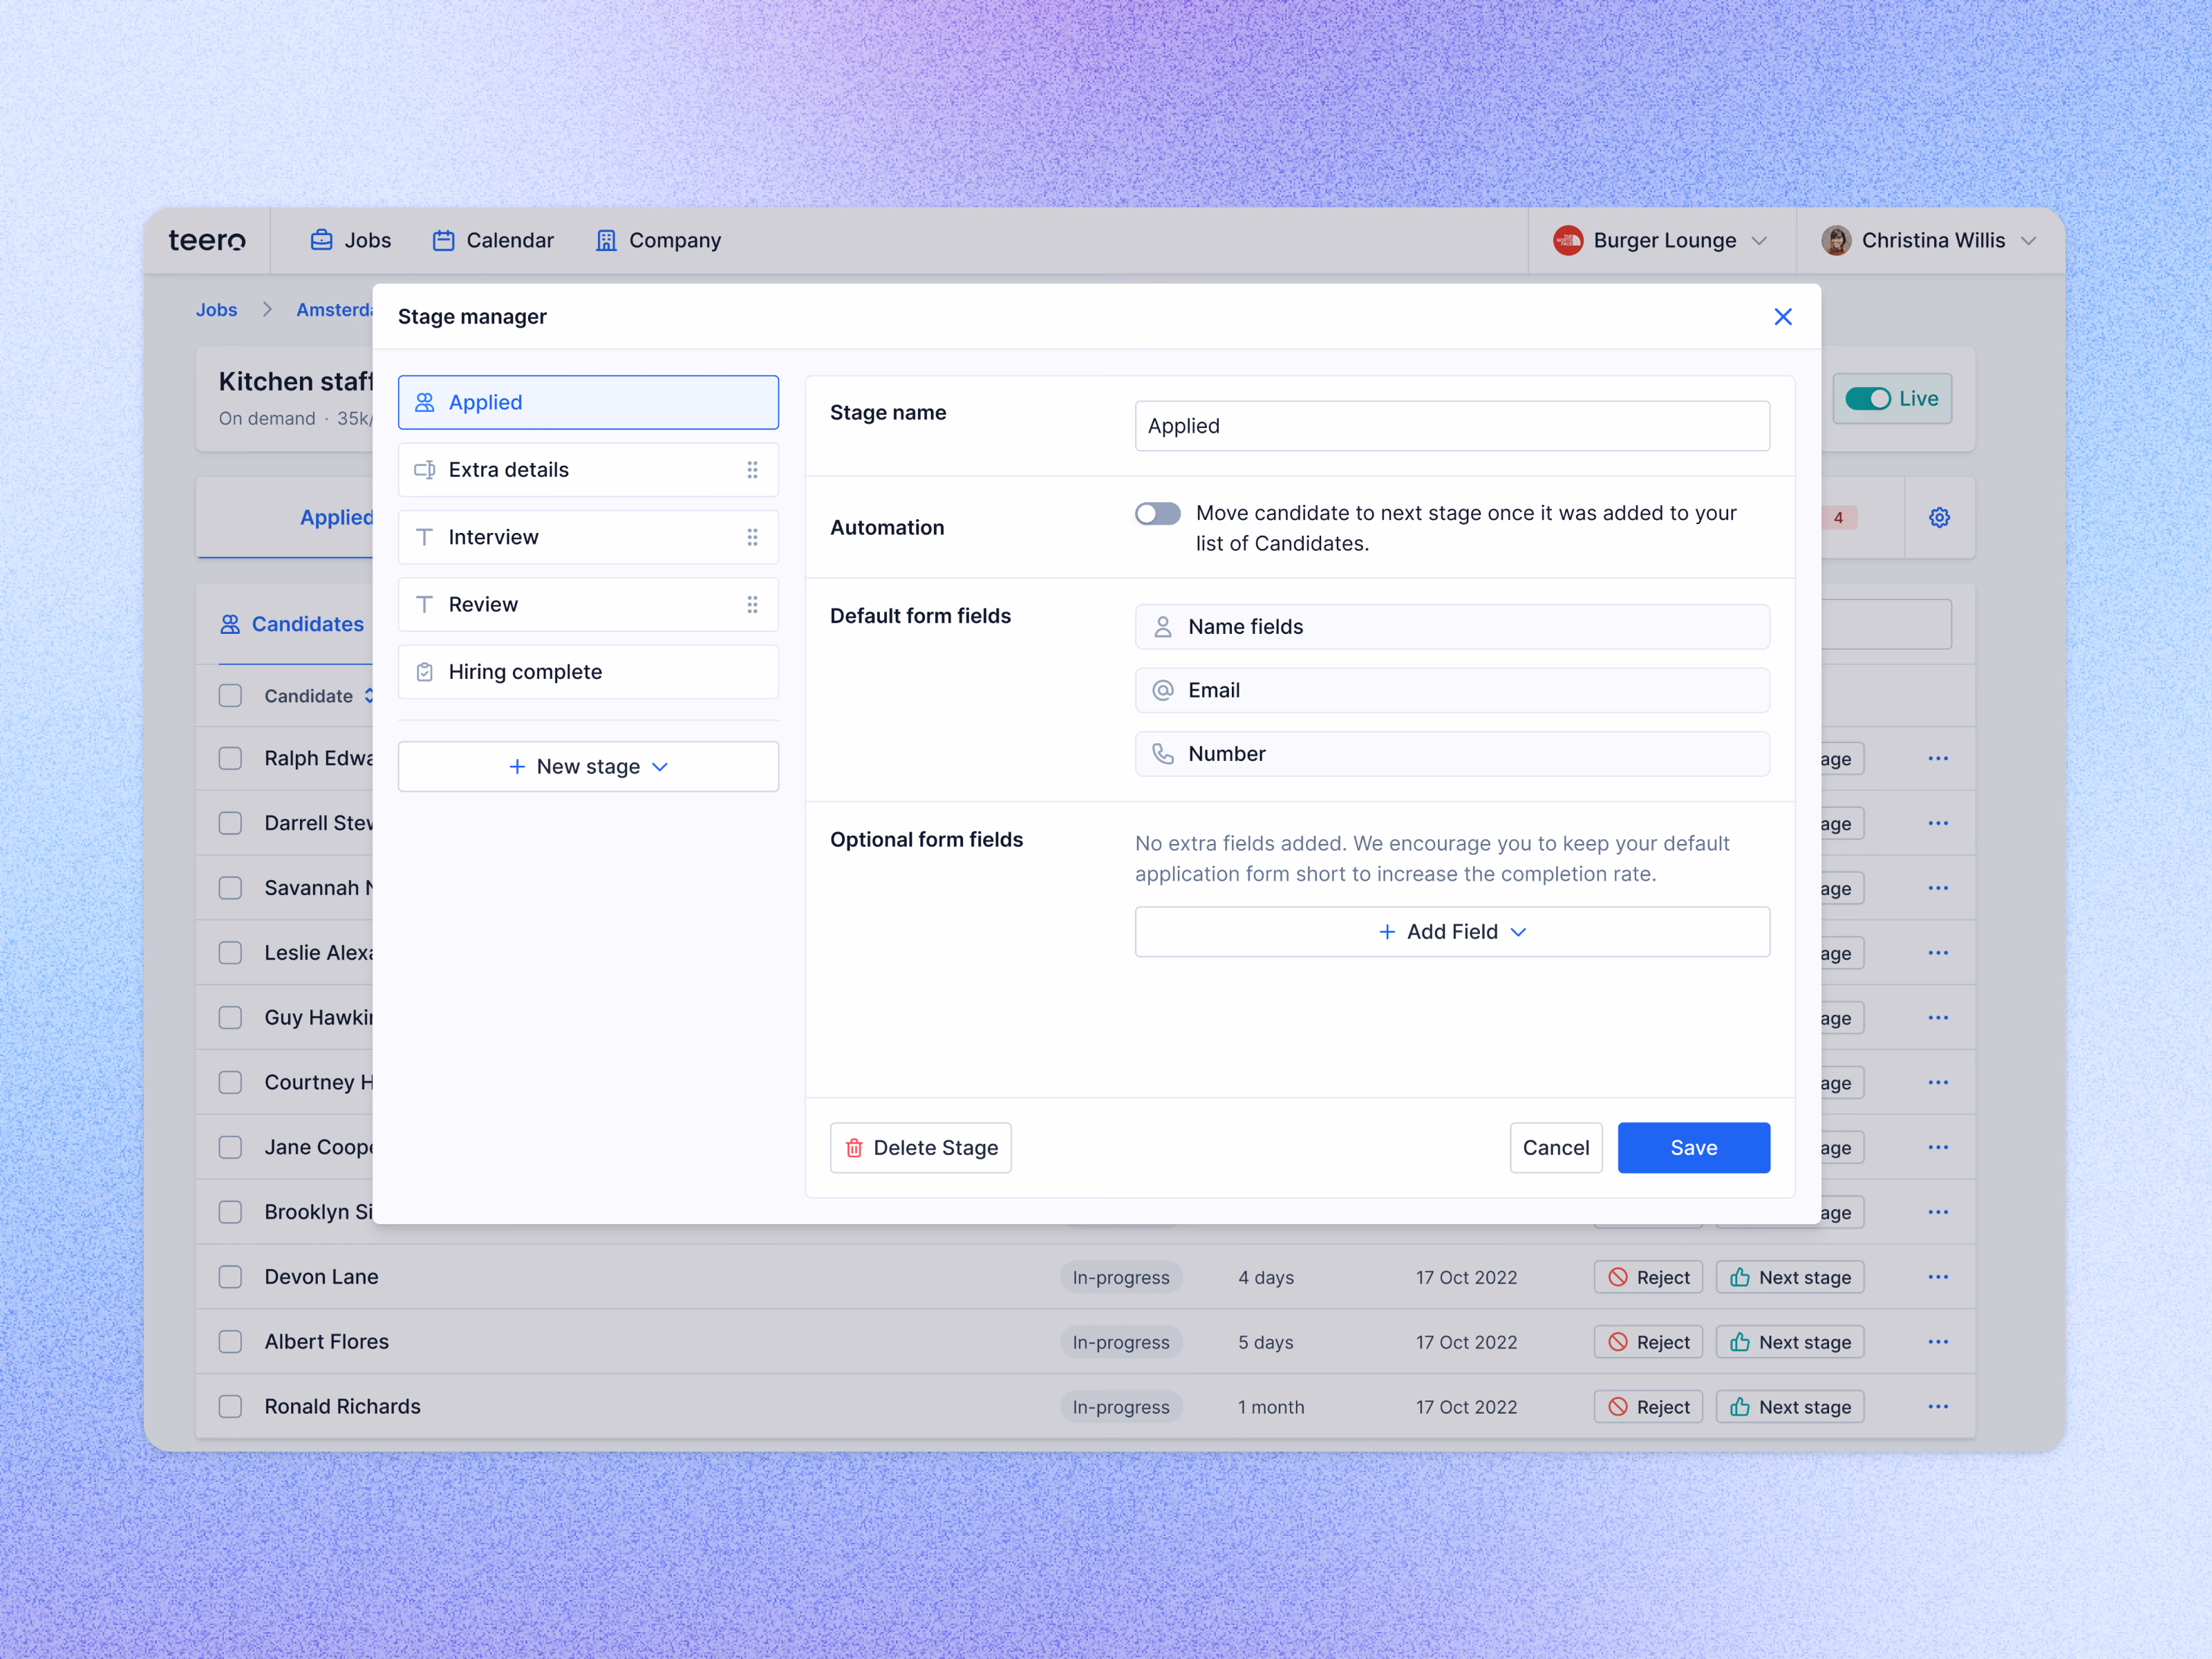Screen dimensions: 2212x1659
Task: Reject Devon Lane
Action: (x=1648, y=1277)
